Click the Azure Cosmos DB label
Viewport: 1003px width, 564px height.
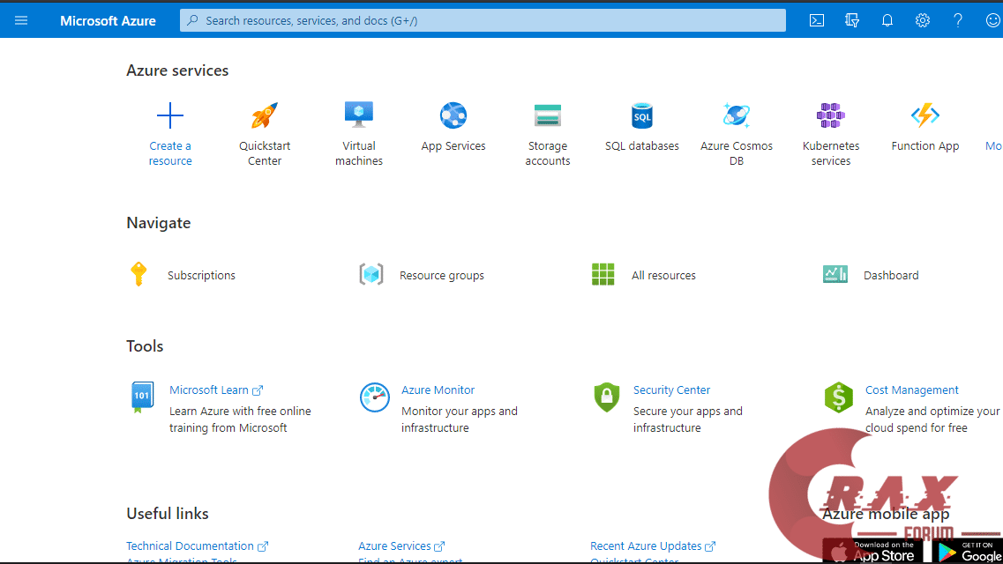pos(737,153)
